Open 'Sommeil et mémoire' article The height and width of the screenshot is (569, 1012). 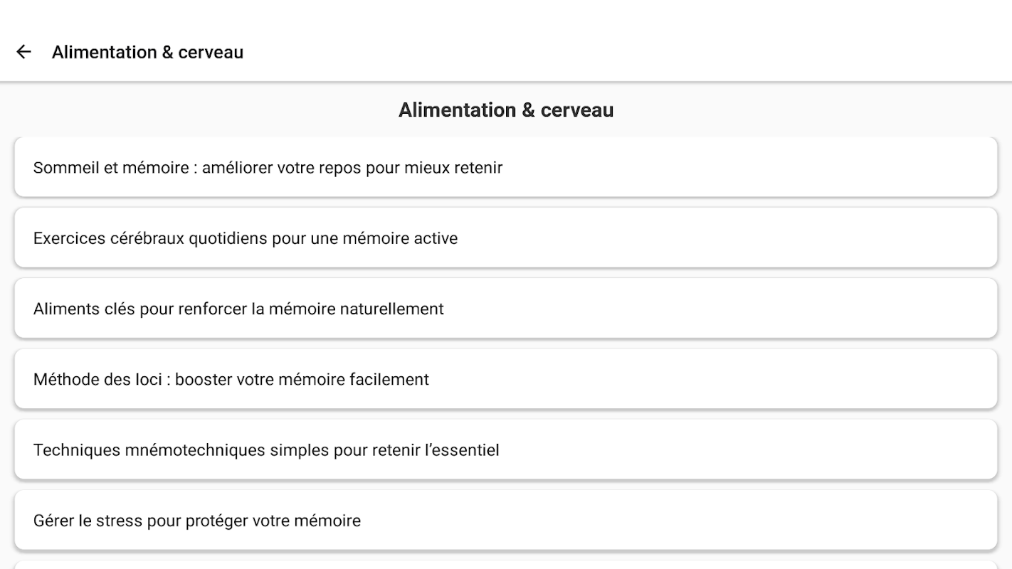tap(505, 168)
